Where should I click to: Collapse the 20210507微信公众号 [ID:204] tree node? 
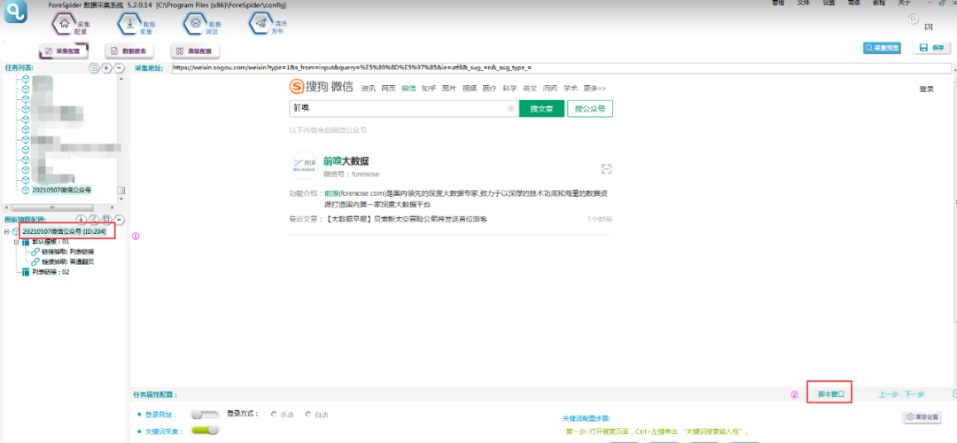click(x=6, y=232)
